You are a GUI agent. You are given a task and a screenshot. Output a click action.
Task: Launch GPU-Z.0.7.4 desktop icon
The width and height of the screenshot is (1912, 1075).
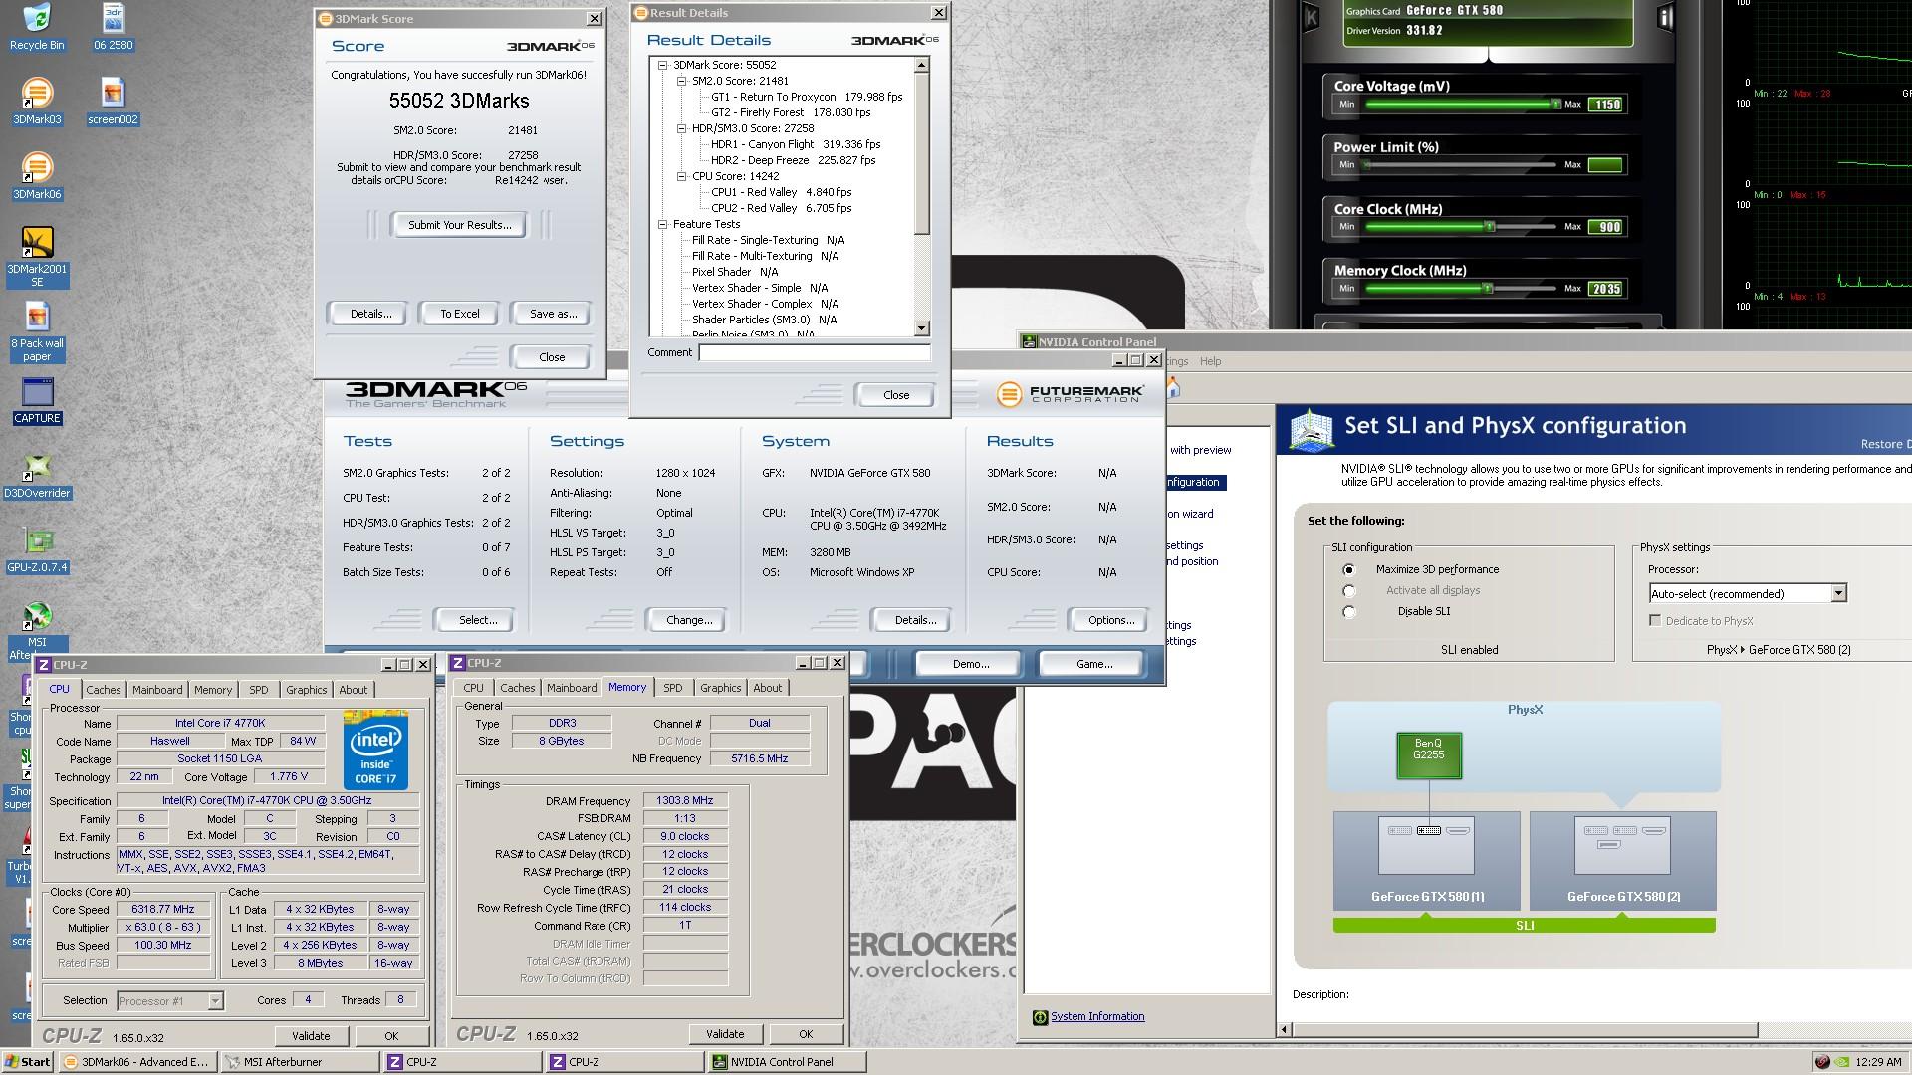pos(37,540)
